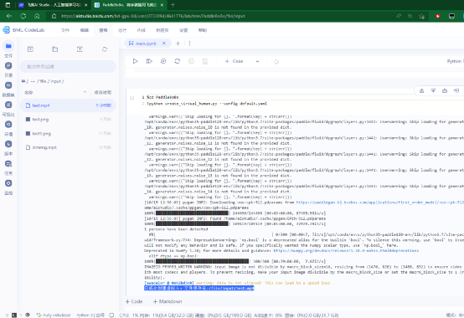Open the paddlegan download link in output
This screenshot has height=318, width=464.
[x=380, y=203]
